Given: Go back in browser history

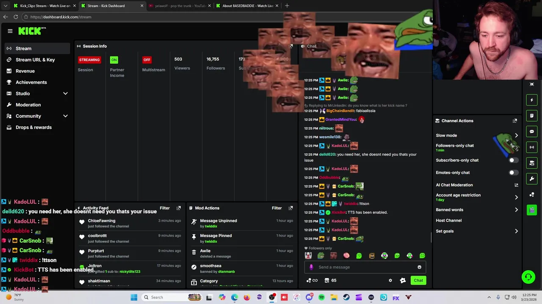Looking at the screenshot, I should pyautogui.click(x=6, y=17).
